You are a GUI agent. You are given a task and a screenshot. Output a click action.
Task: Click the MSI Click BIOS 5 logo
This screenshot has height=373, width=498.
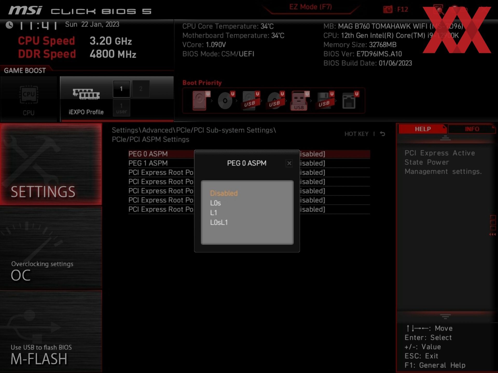coord(80,11)
